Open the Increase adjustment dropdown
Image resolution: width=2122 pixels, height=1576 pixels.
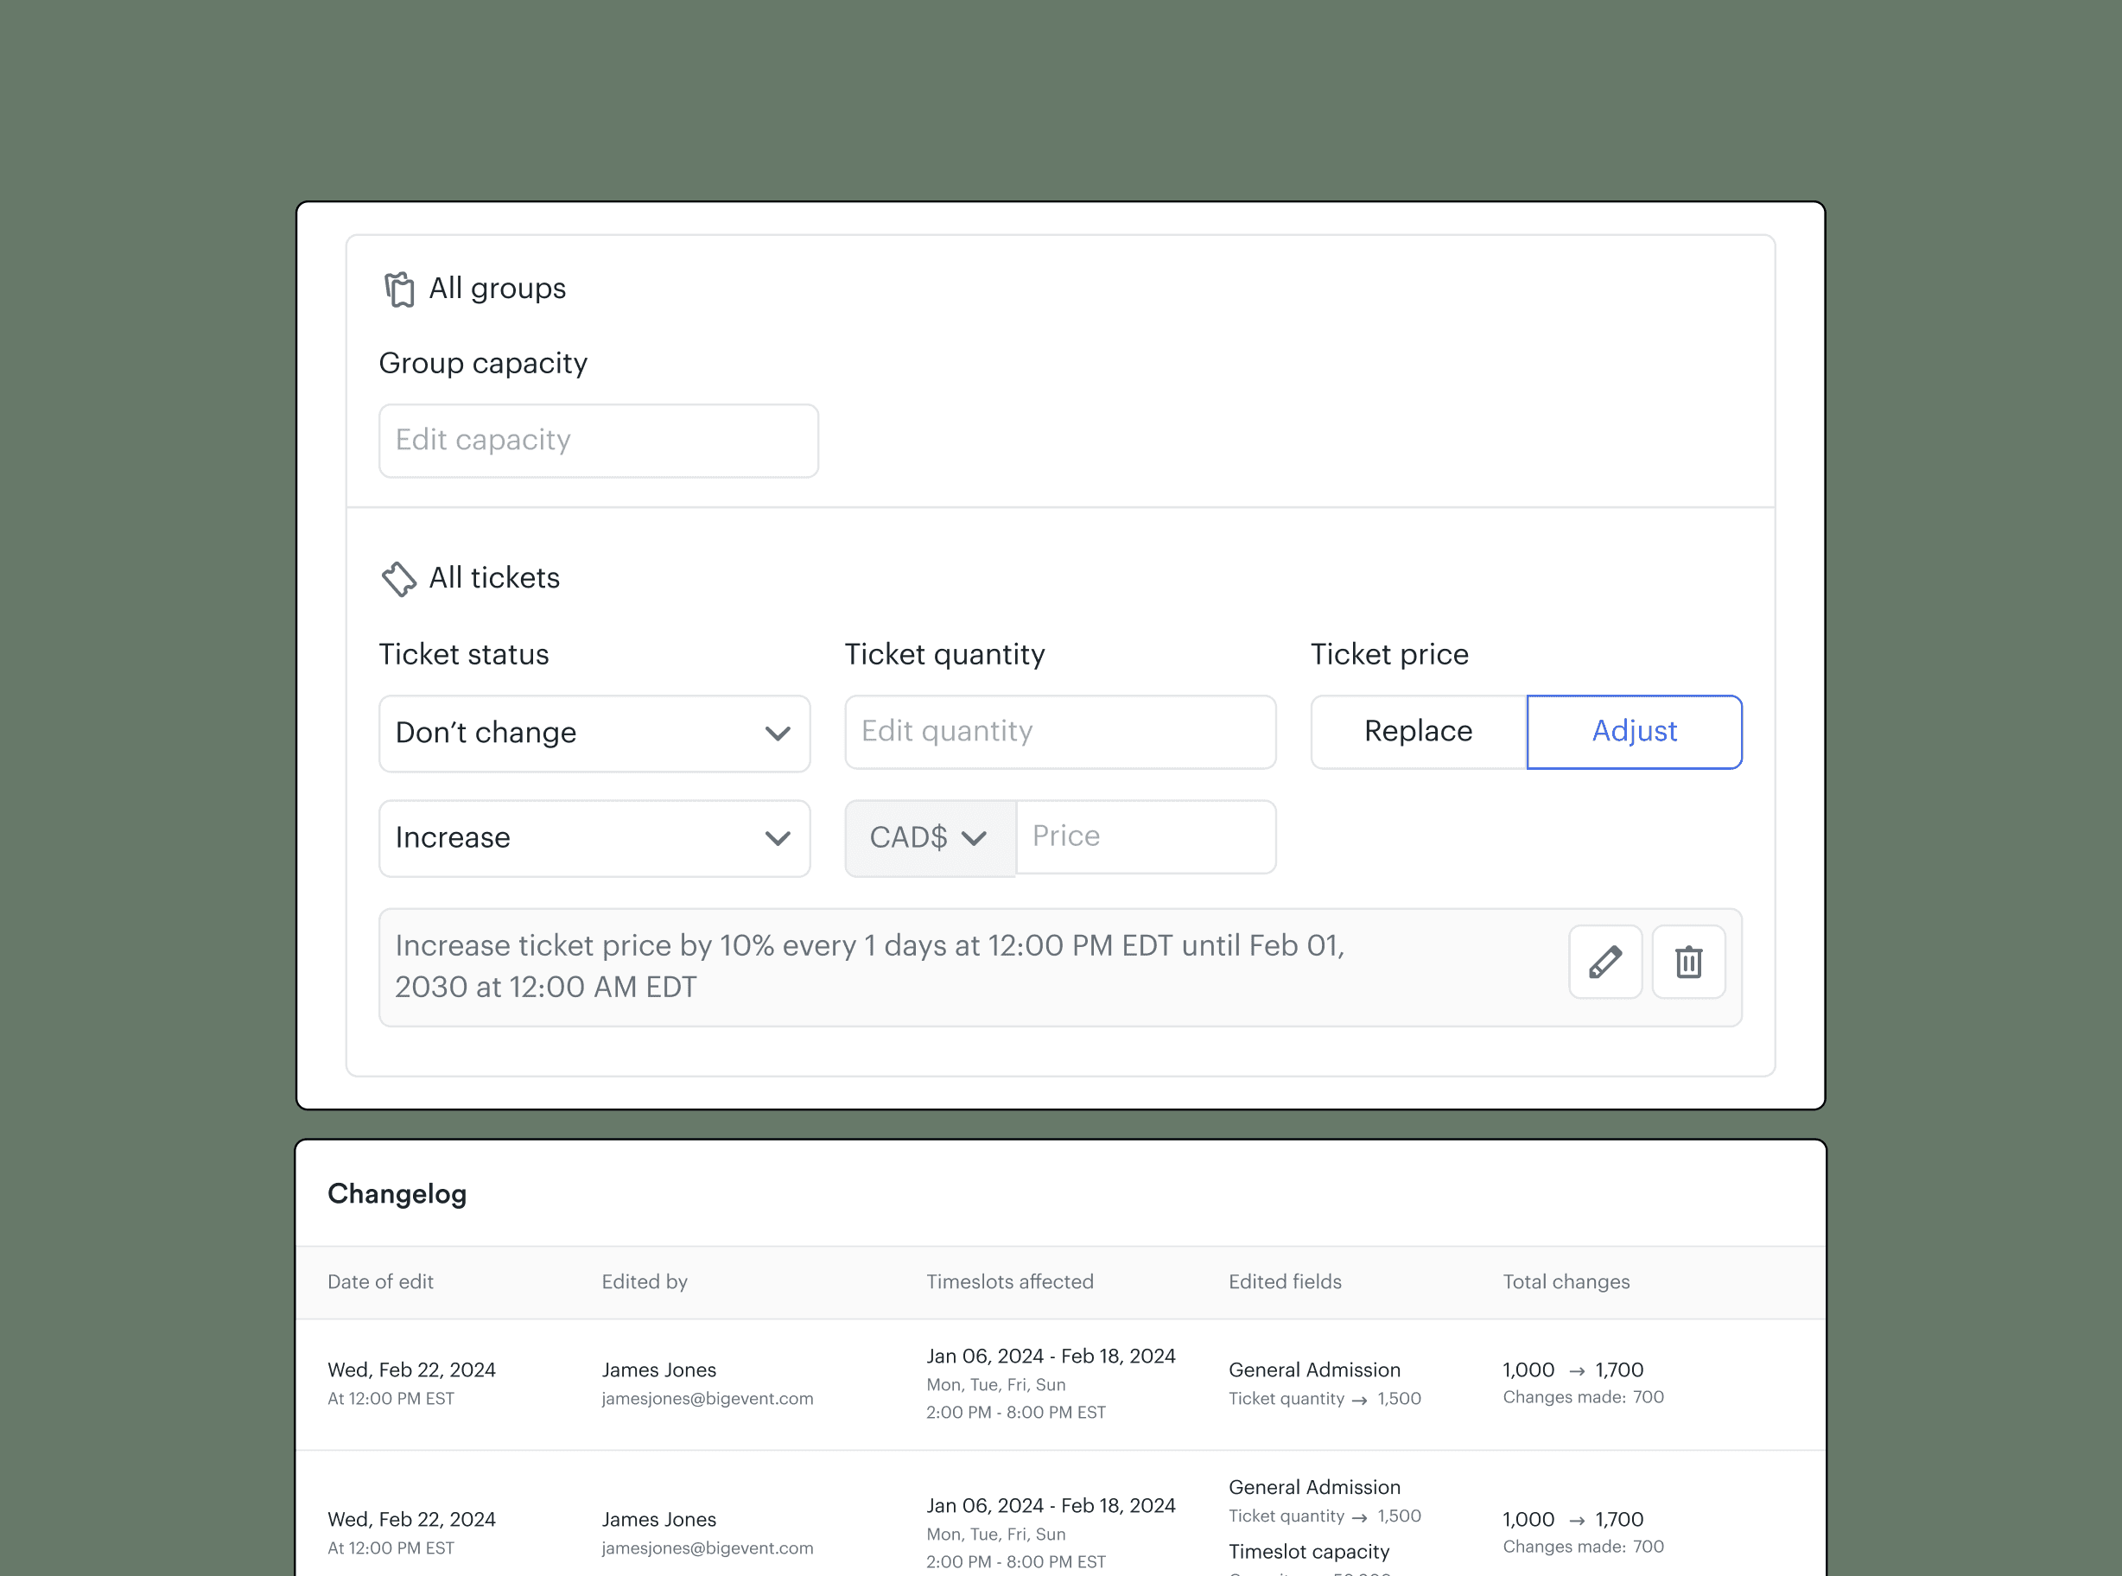(x=594, y=839)
